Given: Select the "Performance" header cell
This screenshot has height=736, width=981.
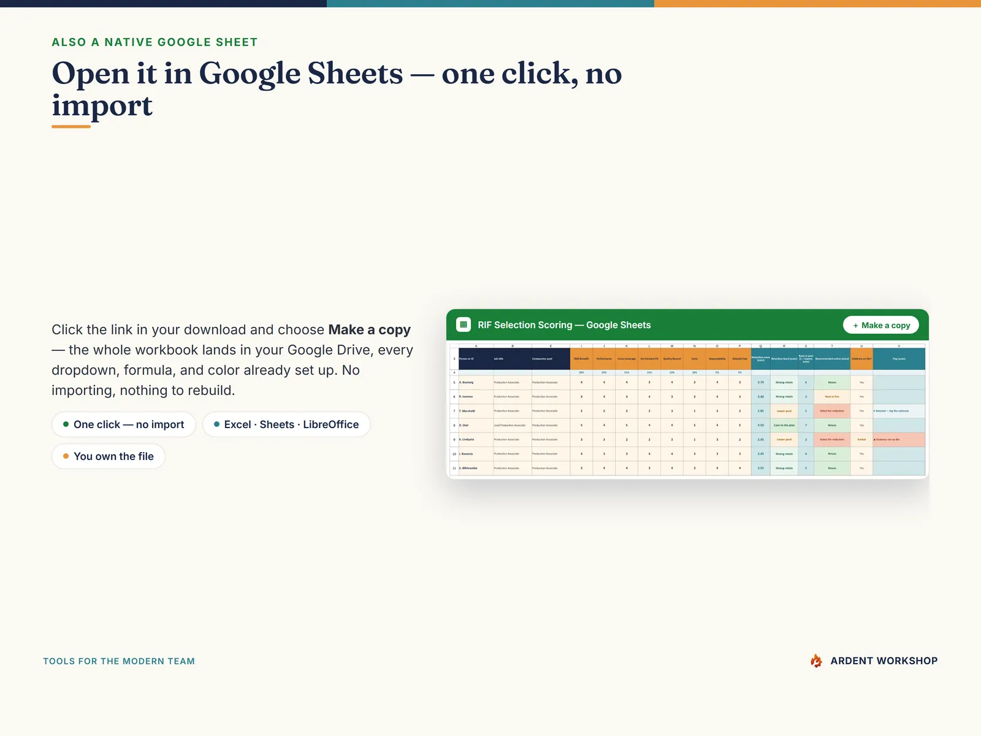Looking at the screenshot, I should 604,359.
